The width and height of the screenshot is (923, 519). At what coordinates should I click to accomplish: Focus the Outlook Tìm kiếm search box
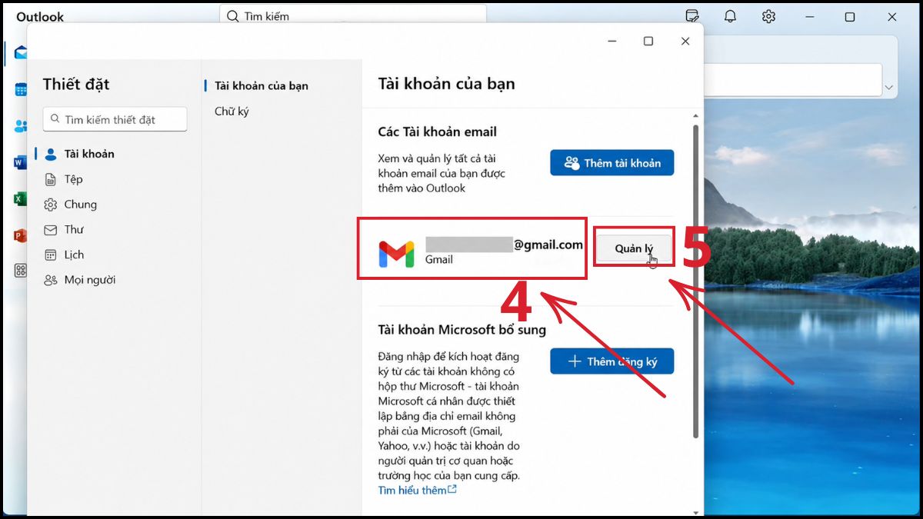click(353, 15)
